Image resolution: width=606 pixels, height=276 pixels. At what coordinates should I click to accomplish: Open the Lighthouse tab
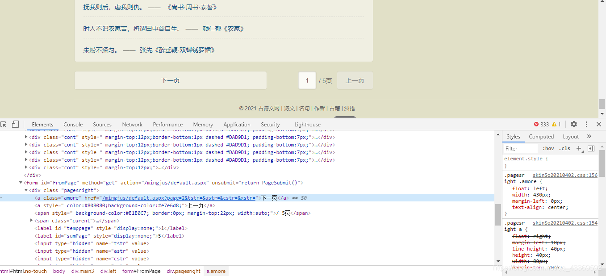click(x=307, y=125)
